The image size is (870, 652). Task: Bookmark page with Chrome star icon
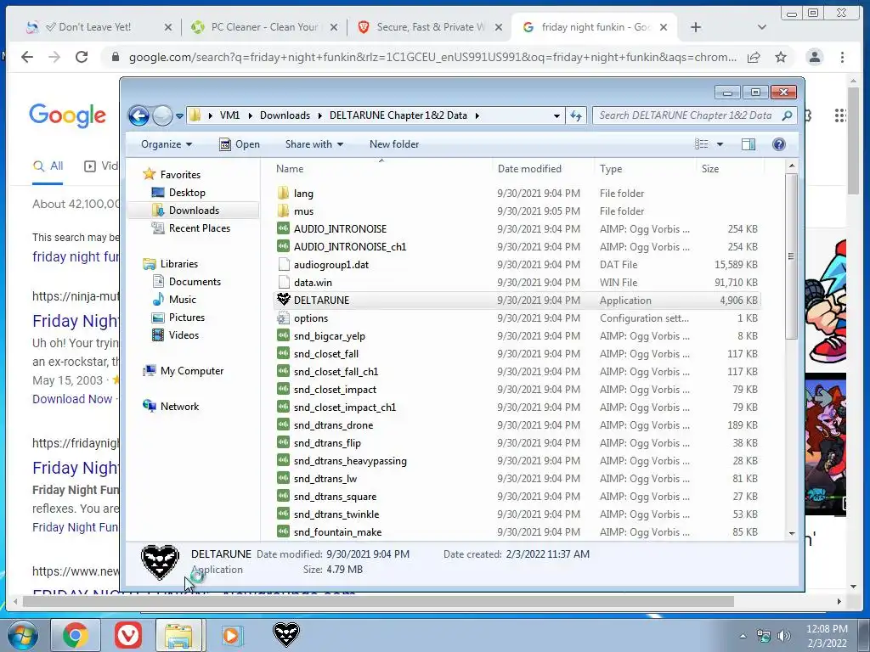781,57
